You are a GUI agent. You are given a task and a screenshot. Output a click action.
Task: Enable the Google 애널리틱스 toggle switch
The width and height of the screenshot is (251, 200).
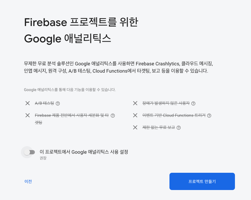29,152
